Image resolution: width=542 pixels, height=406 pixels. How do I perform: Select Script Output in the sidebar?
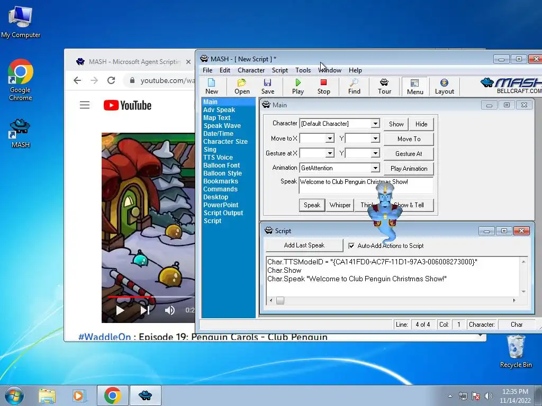click(x=223, y=213)
